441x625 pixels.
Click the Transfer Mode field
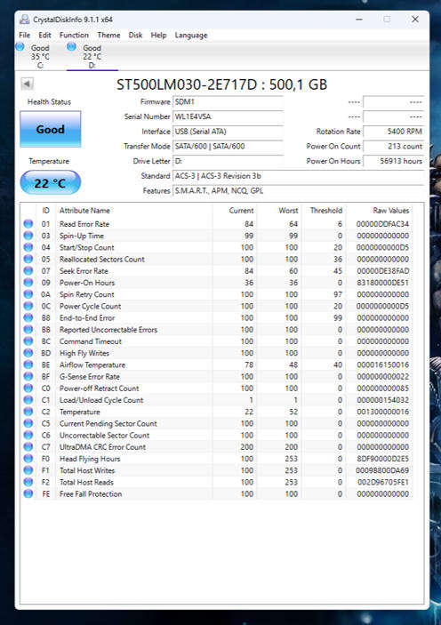coord(229,147)
